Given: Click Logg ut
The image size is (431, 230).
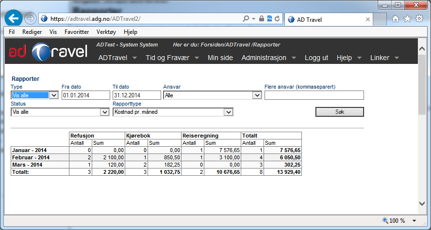Looking at the screenshot, I should point(316,58).
